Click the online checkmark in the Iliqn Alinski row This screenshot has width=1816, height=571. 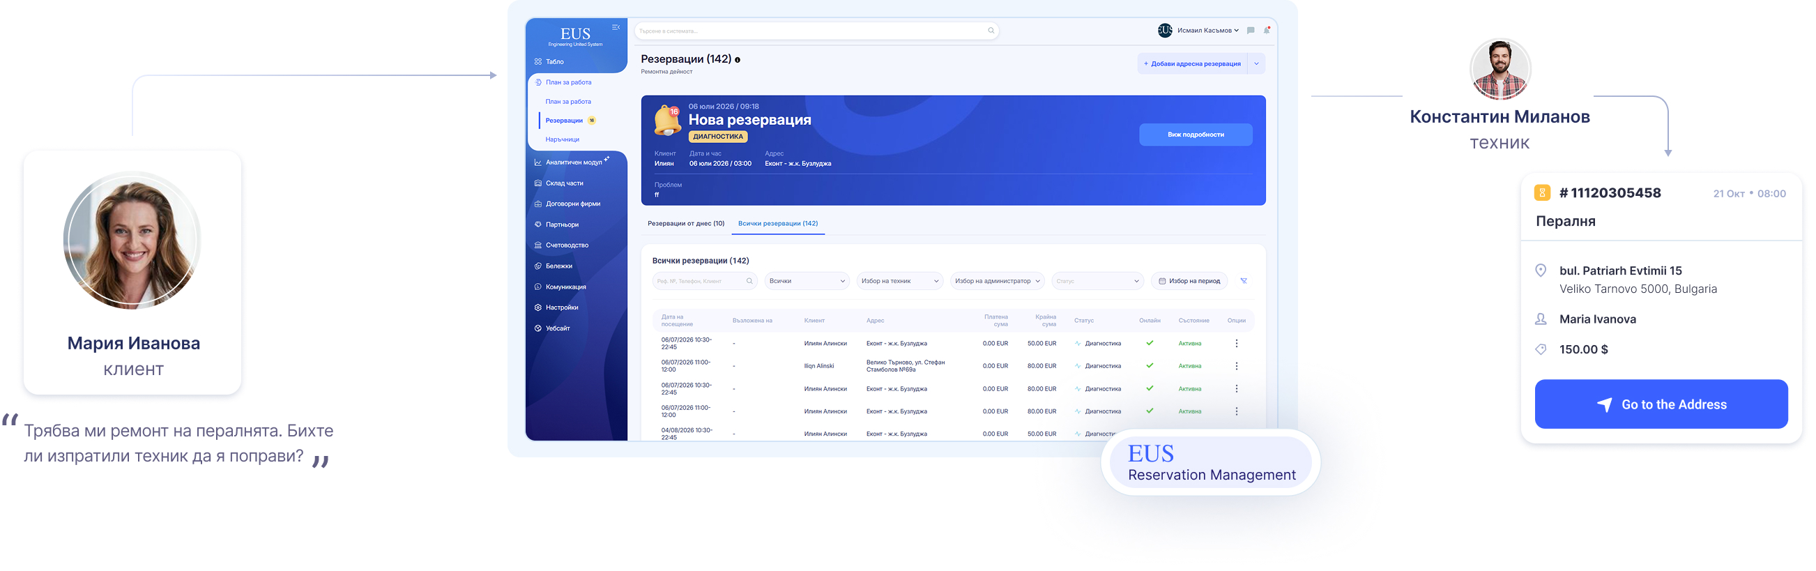1150,366
